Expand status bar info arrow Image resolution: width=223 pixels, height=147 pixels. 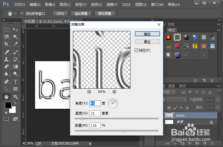pyautogui.click(x=90, y=144)
